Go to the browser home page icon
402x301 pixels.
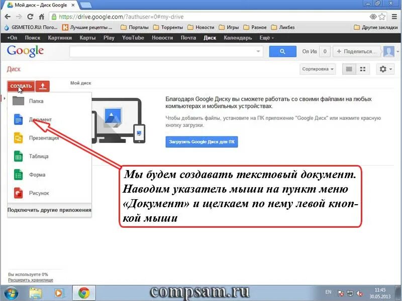(42, 17)
